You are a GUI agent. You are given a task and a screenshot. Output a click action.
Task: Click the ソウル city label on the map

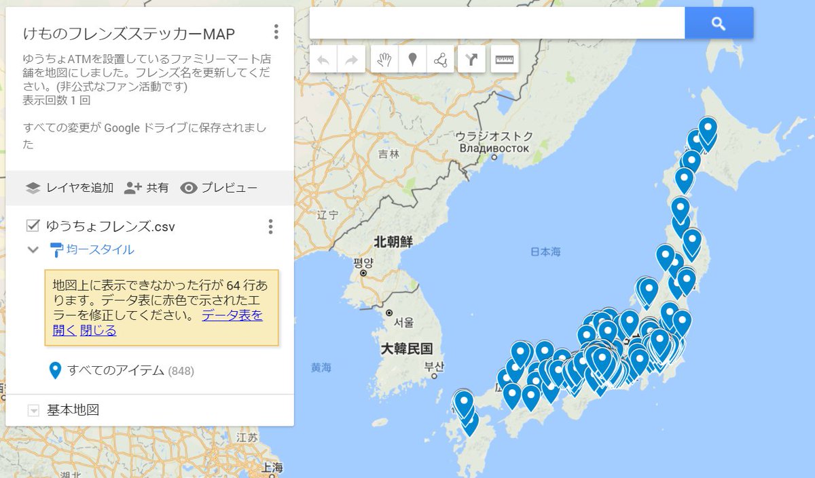click(x=403, y=322)
